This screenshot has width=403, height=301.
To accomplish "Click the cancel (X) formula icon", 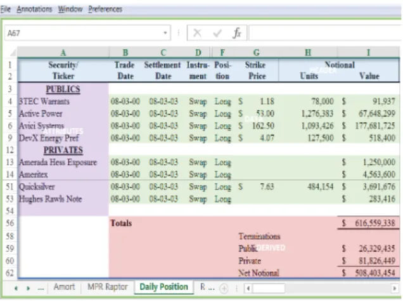I will (x=197, y=33).
